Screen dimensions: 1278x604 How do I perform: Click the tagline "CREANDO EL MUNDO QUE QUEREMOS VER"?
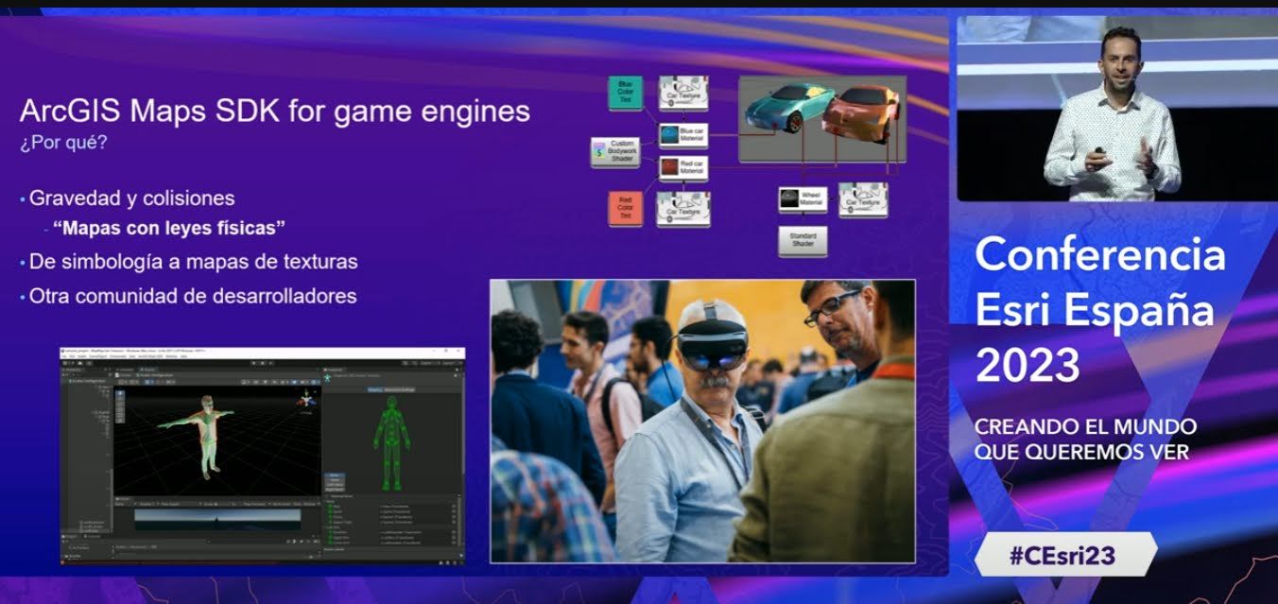point(1085,440)
